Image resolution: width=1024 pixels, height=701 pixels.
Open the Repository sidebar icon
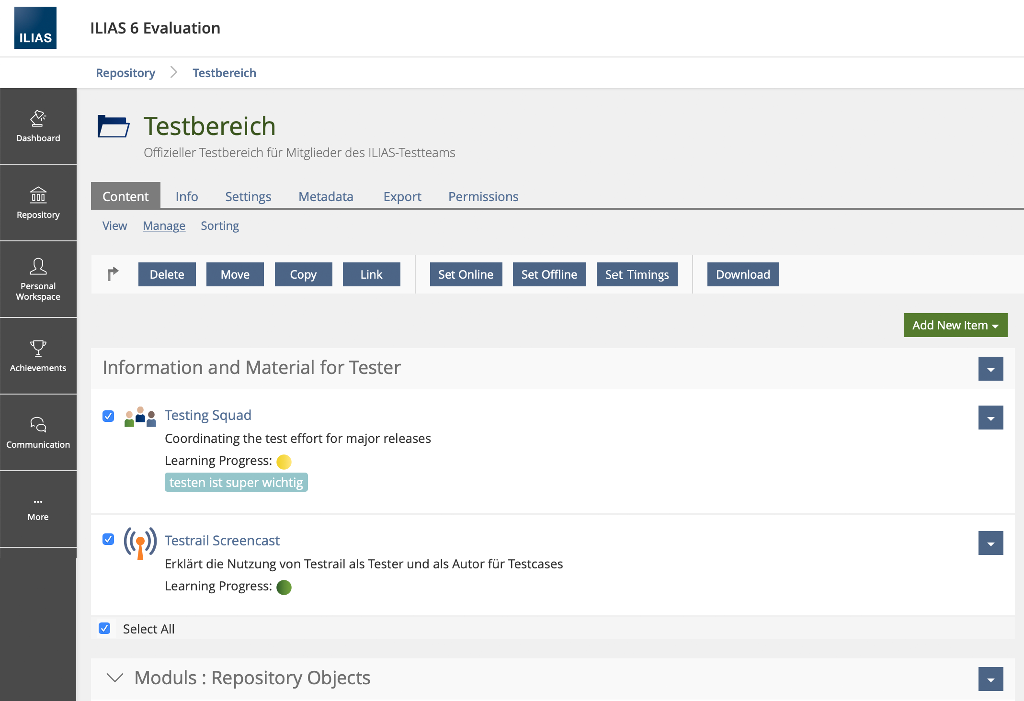click(x=38, y=195)
